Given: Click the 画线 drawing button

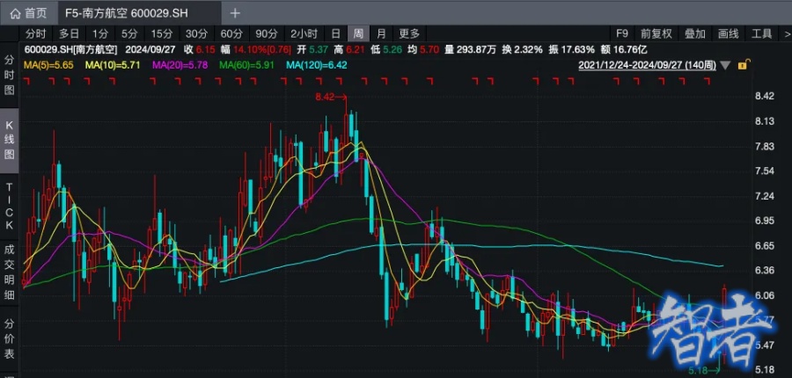Looking at the screenshot, I should (x=729, y=33).
